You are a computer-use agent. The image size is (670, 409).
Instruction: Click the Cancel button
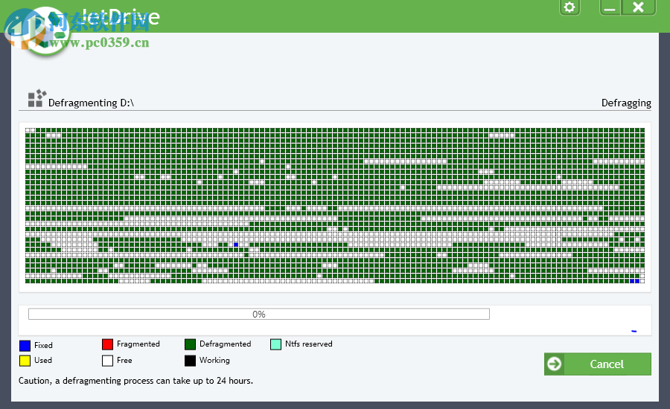point(597,364)
